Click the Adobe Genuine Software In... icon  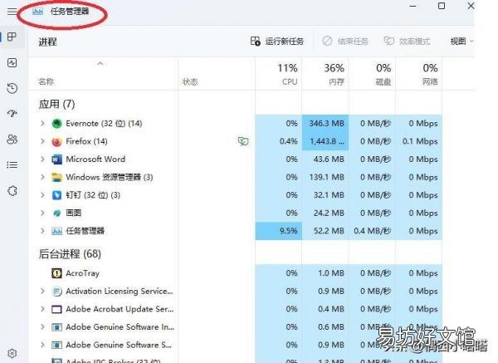coord(56,327)
